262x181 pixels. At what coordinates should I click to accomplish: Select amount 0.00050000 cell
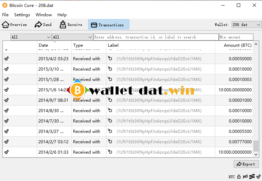tap(234, 59)
